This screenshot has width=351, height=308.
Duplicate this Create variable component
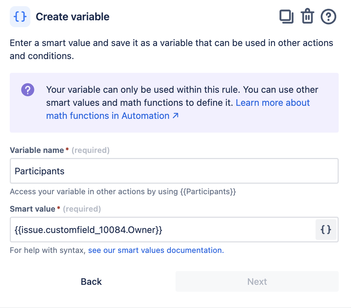286,17
